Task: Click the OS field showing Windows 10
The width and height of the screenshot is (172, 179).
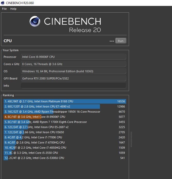Action: click(73, 71)
